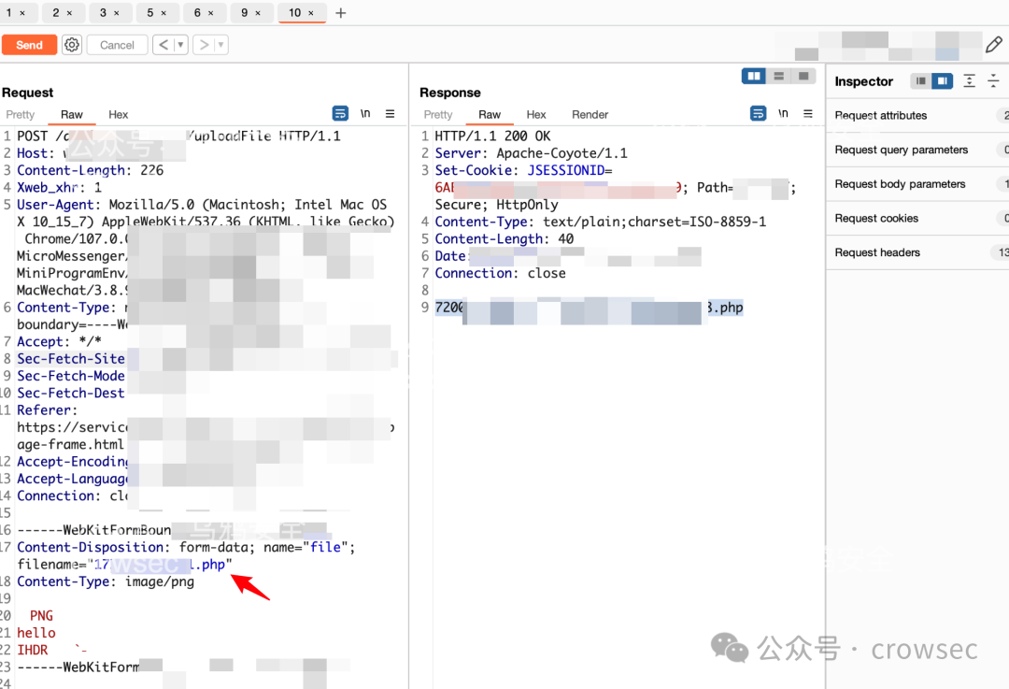Close Repeater tab 9
The width and height of the screenshot is (1009, 689).
click(258, 13)
